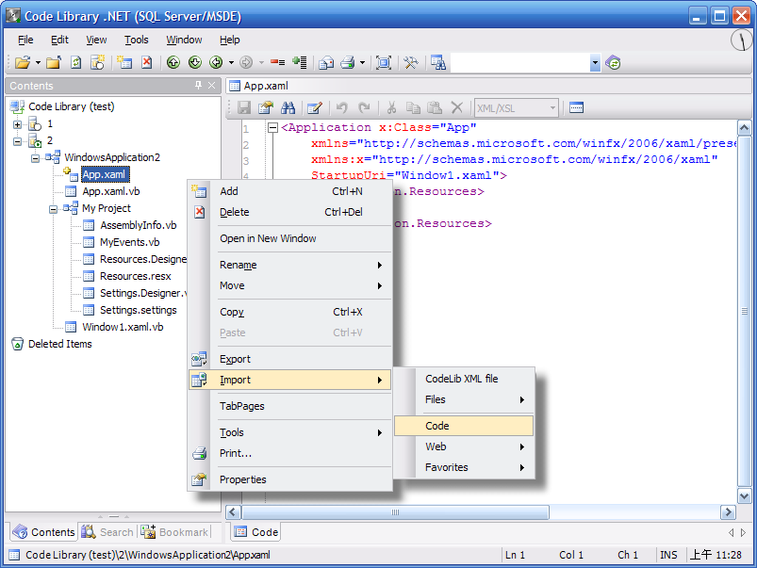
Task: Click the open folder icon in main toolbar
Action: 23,63
